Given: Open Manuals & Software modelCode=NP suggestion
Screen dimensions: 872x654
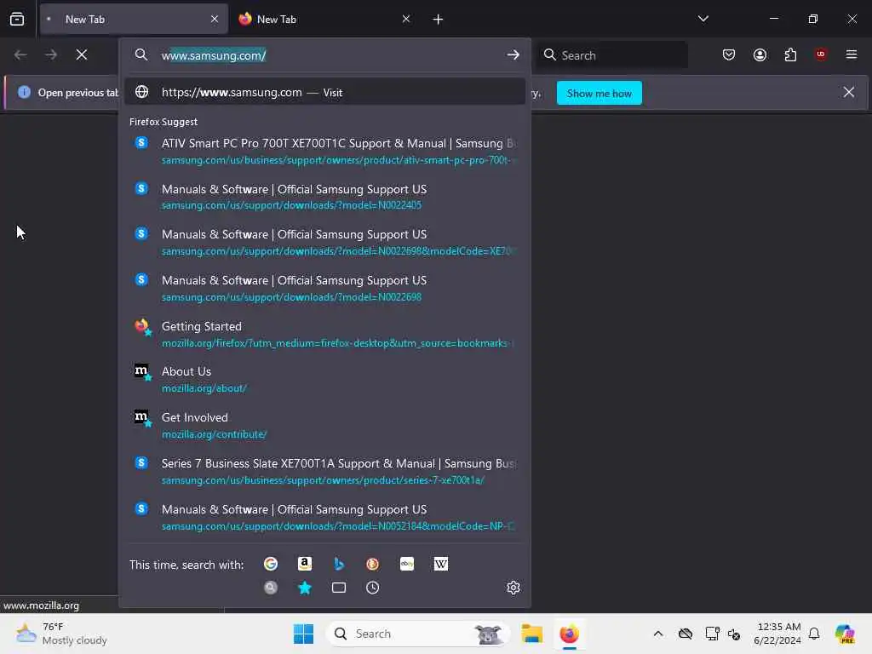Looking at the screenshot, I should [324, 517].
